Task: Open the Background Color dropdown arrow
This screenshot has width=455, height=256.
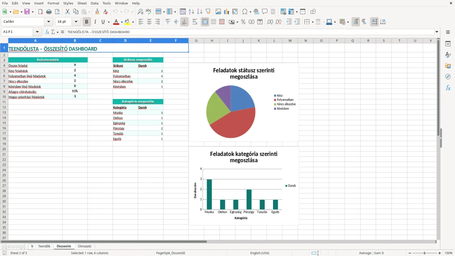Action: pos(133,22)
